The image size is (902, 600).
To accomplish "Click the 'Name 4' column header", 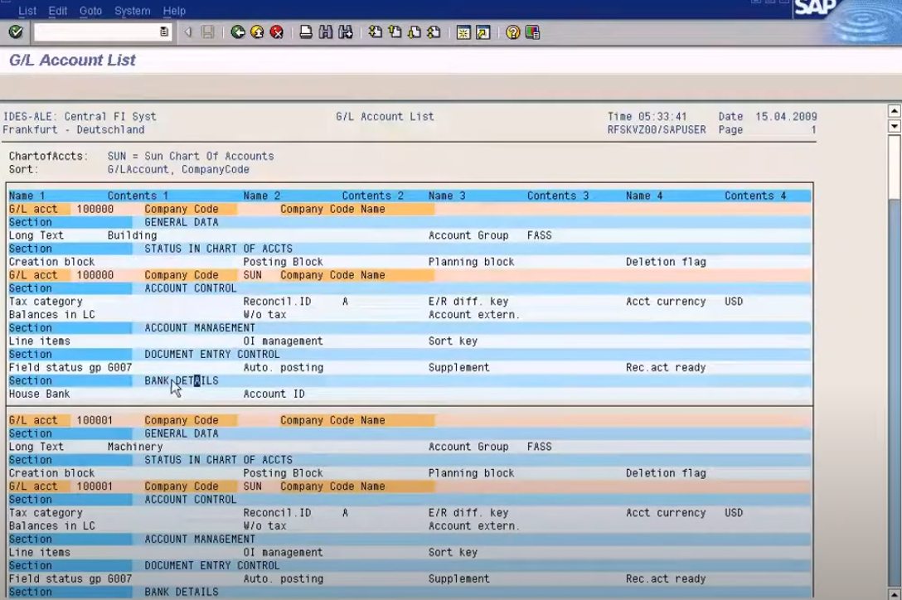I will 644,196.
